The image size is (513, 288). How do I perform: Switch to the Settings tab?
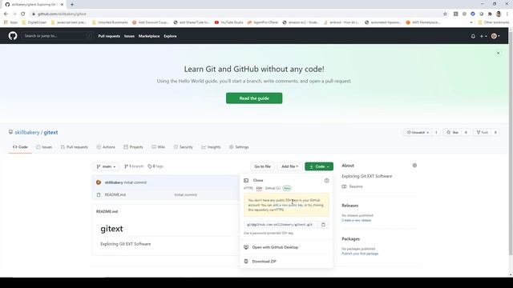click(239, 147)
